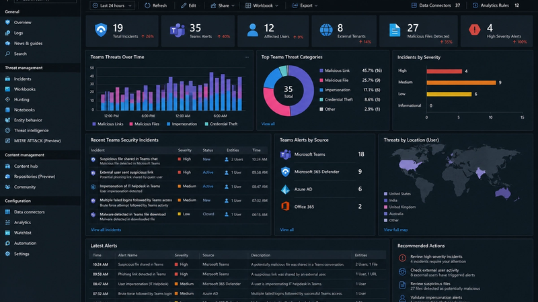This screenshot has height=302, width=538.
Task: Click the High severity red bar
Action: pyautogui.click(x=445, y=71)
